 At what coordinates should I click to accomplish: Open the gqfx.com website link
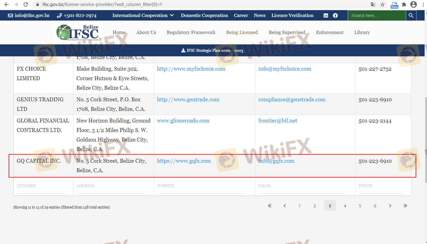click(x=184, y=161)
